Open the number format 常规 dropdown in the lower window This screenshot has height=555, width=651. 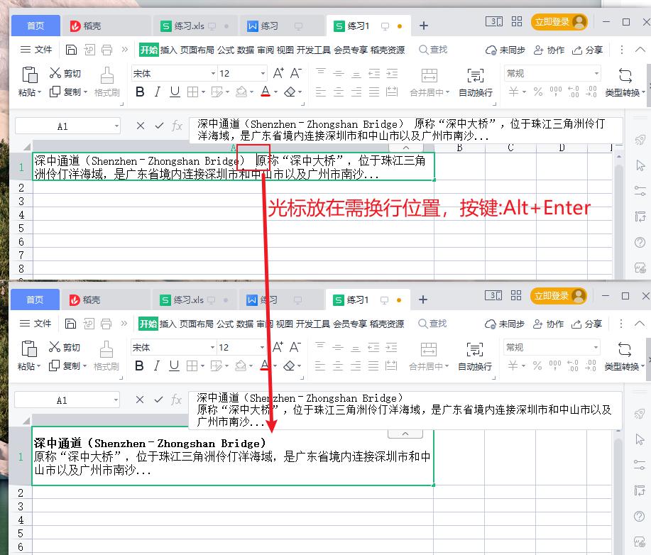point(596,348)
